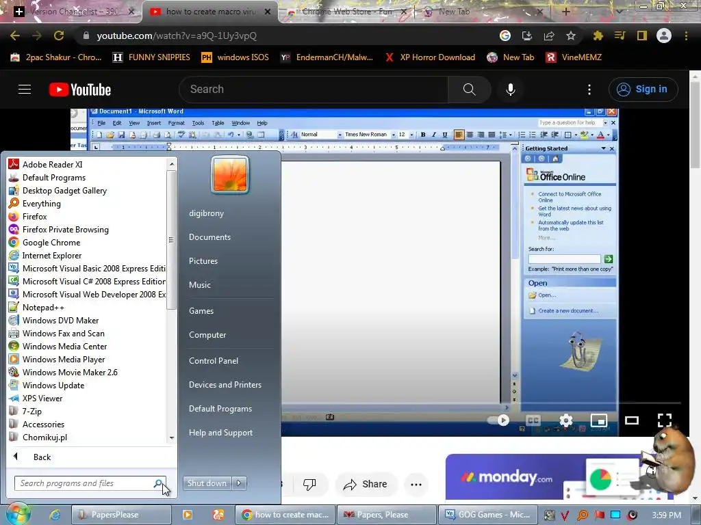Open the XP Horror Download bookmark
701x525 pixels.
tap(430, 57)
